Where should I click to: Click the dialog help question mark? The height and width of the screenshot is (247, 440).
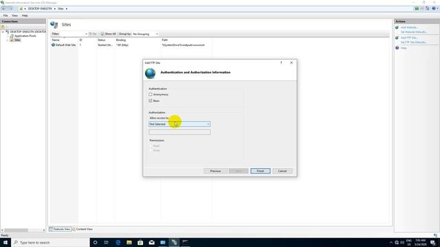click(x=281, y=62)
